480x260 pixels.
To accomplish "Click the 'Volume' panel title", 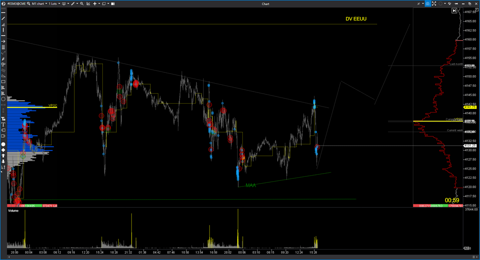I will coord(13,210).
